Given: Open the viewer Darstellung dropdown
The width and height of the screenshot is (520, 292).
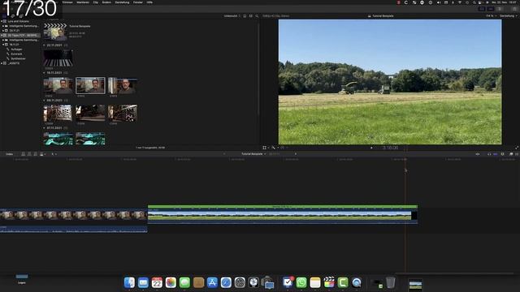Looking at the screenshot, I should coord(509,16).
